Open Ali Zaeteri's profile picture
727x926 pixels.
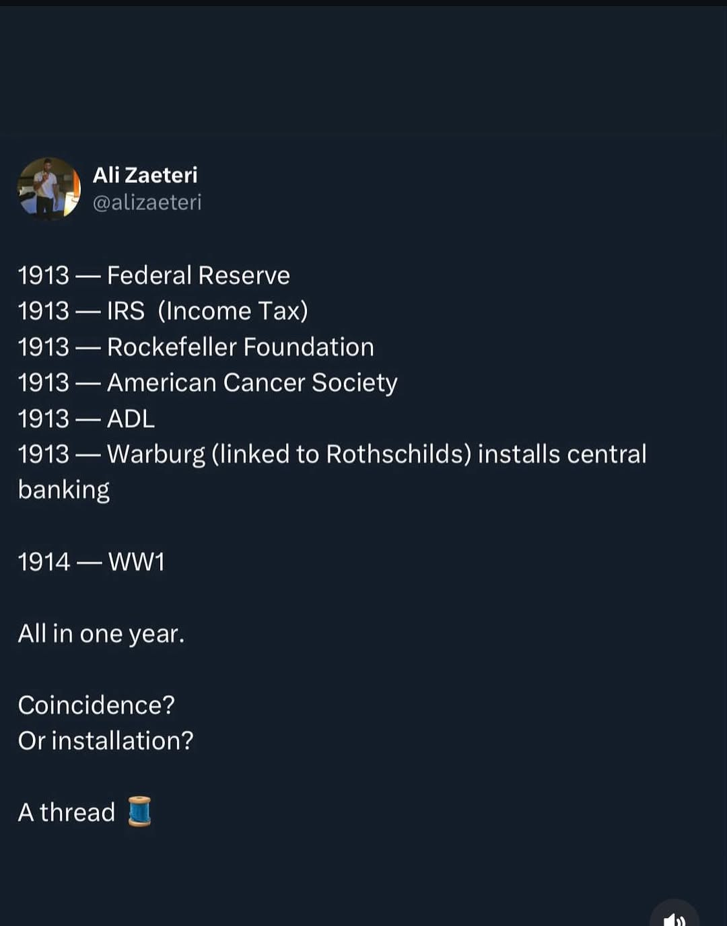coord(48,188)
